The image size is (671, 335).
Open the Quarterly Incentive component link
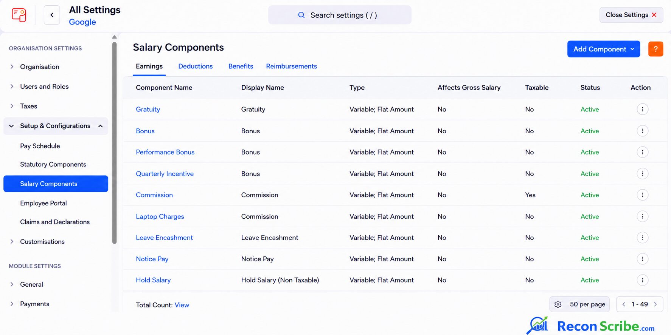(165, 174)
